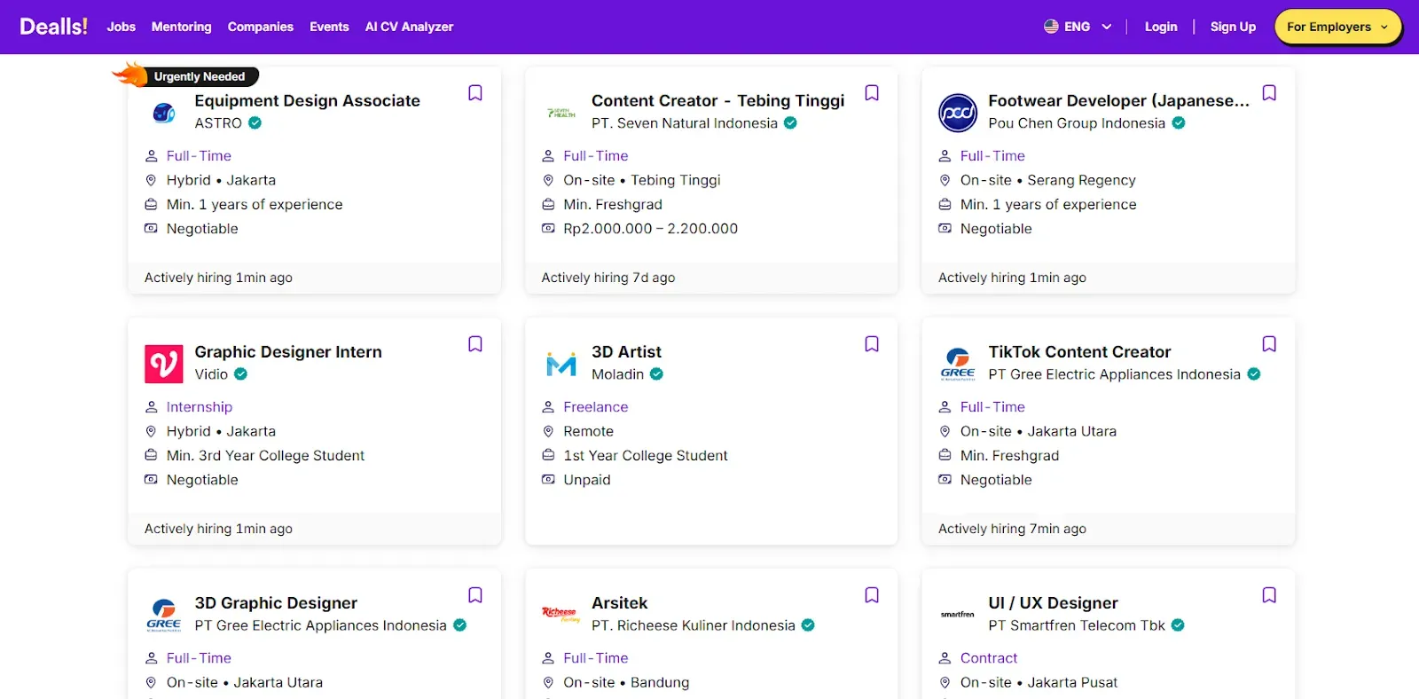Image resolution: width=1419 pixels, height=699 pixels.
Task: Click the Moladin company logo
Action: (561, 364)
